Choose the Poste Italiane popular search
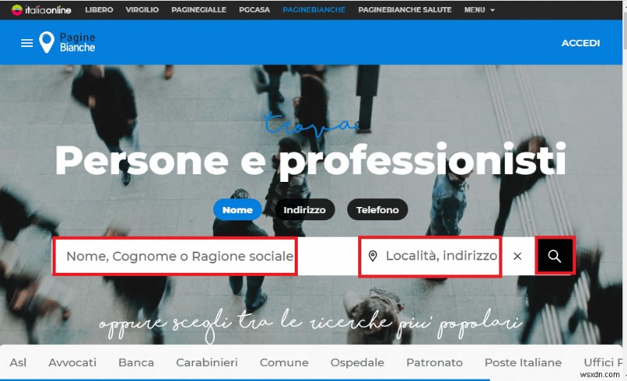 tap(523, 362)
